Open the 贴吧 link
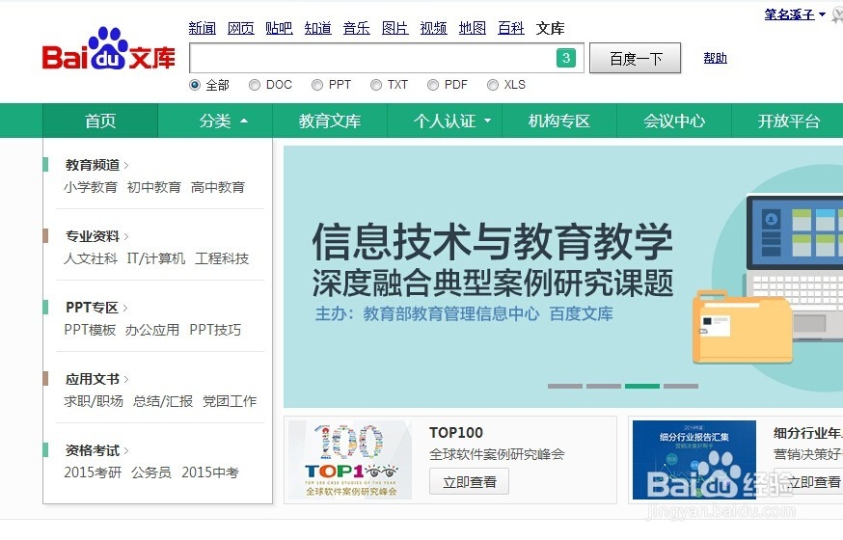Viewport: 843px width, 540px height. tap(279, 28)
